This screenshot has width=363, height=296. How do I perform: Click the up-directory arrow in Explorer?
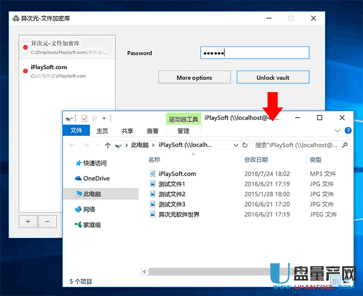108,145
